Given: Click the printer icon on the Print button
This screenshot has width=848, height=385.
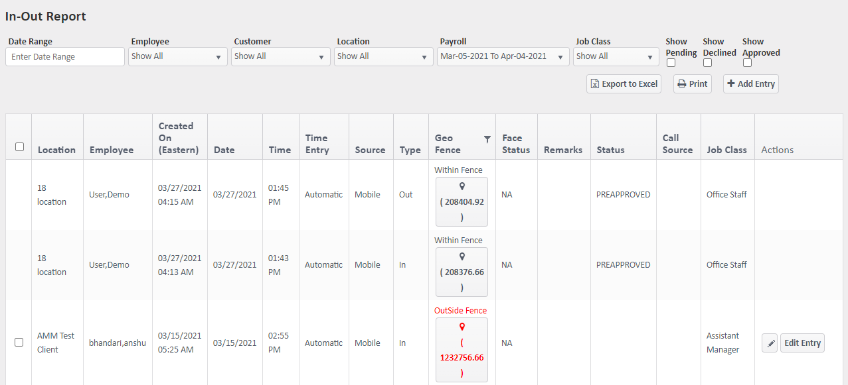Looking at the screenshot, I should (x=682, y=83).
